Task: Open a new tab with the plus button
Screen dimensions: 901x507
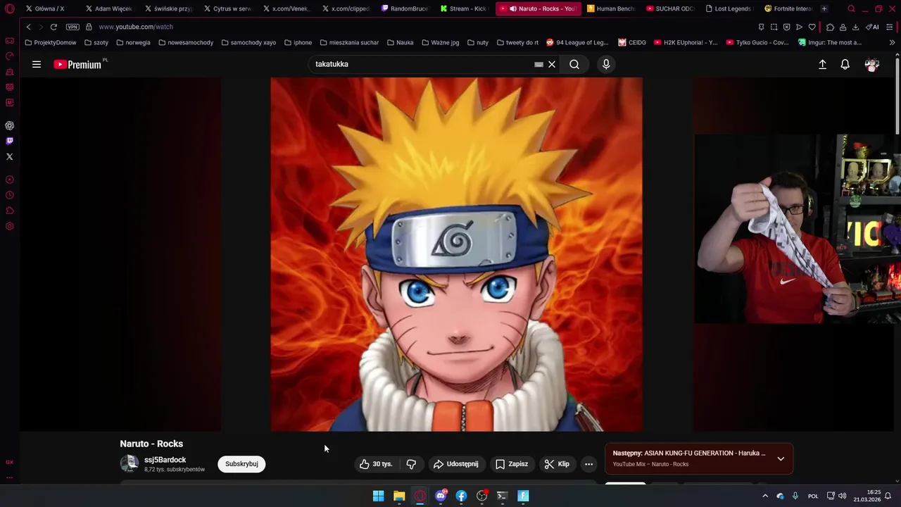Action: (824, 8)
